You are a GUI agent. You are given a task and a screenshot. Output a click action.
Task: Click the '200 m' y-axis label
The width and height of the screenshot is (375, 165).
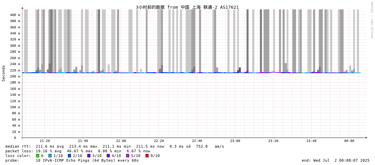(x=15, y=76)
